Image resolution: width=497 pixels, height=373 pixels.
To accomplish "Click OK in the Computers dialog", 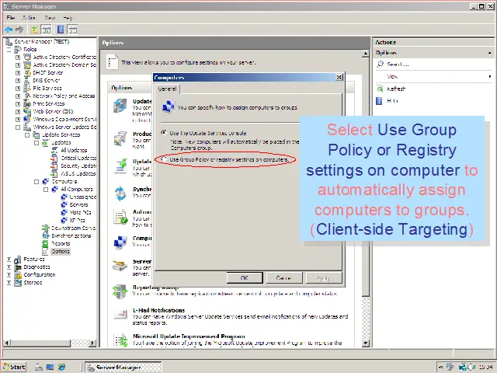I will [245, 278].
